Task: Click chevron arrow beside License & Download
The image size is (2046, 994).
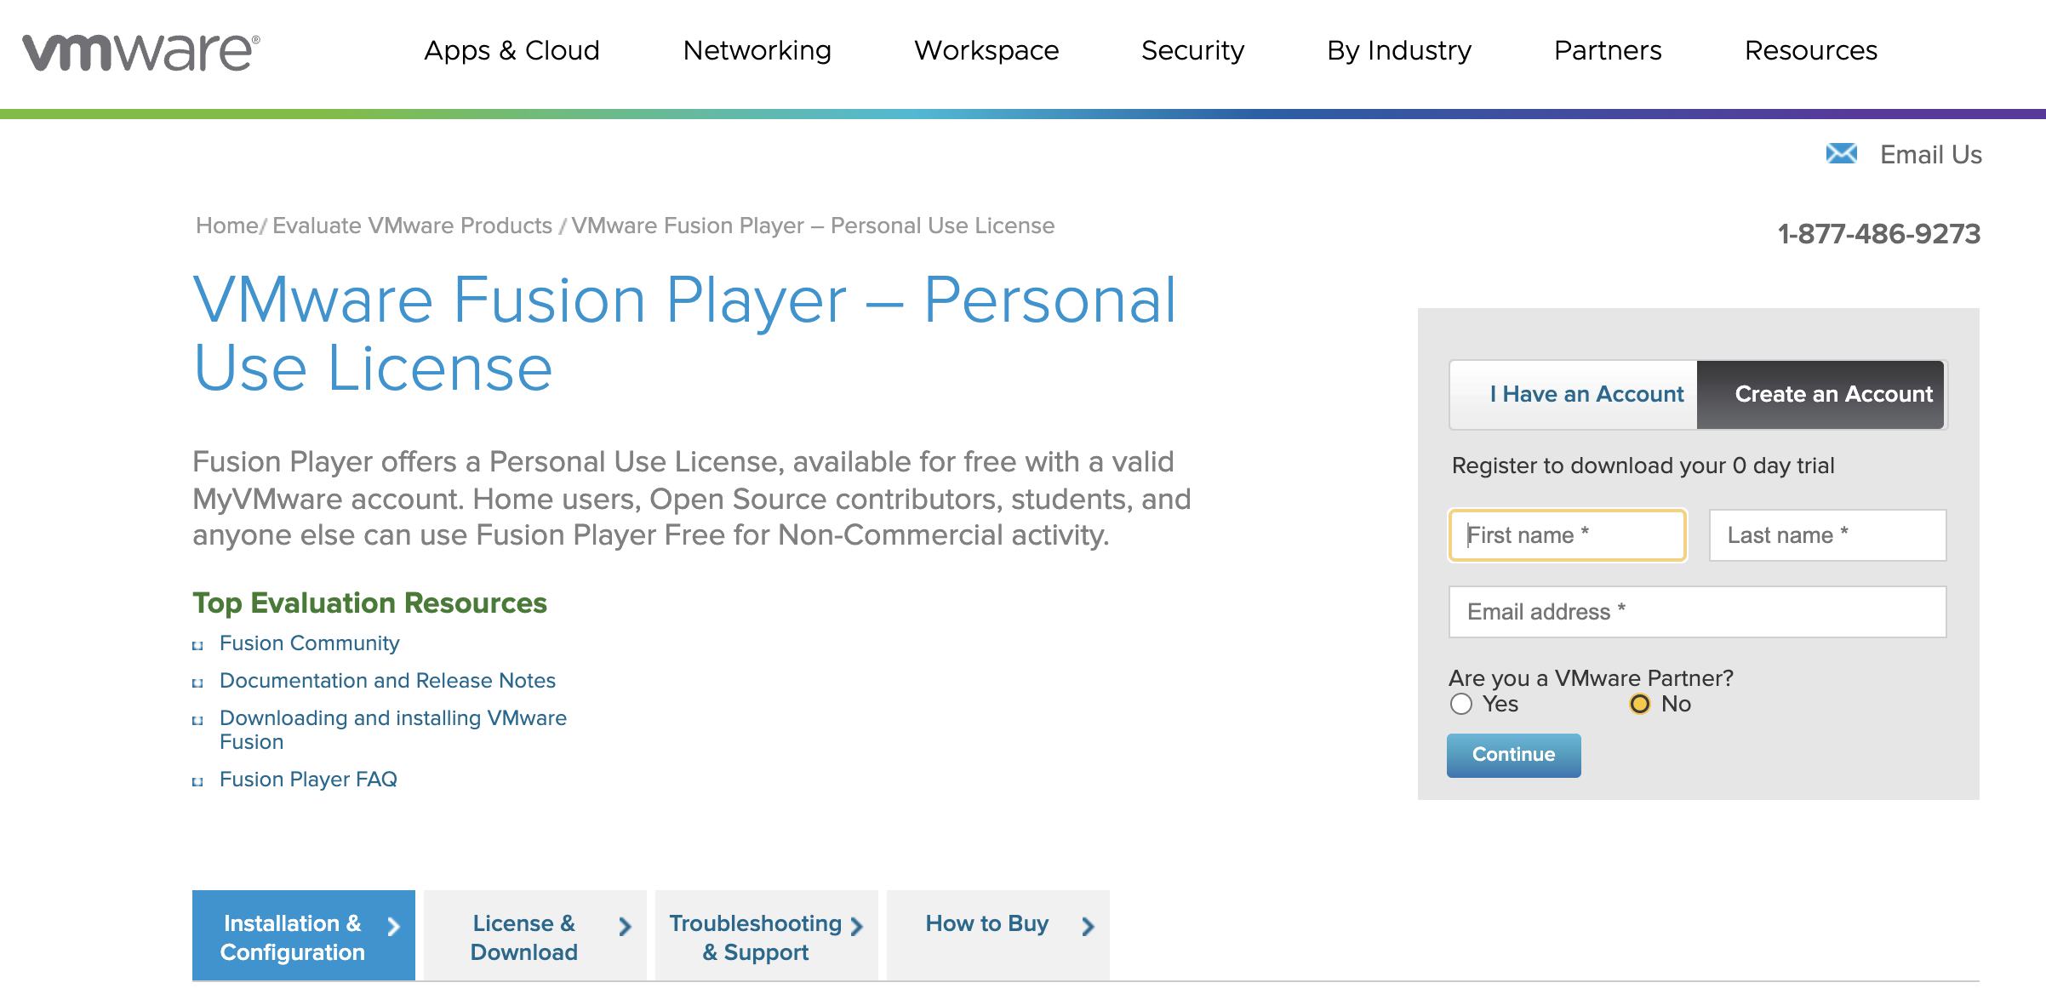Action: 625,926
